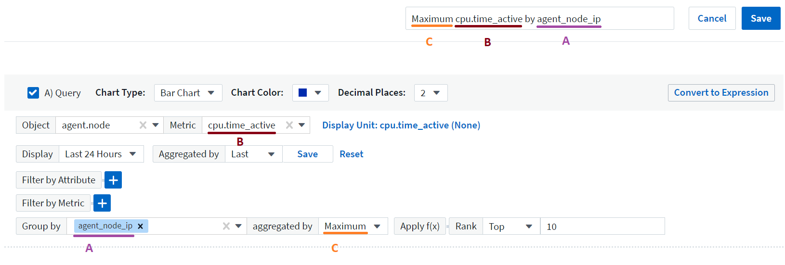Screen dimensions: 785x265
Task: Clear the cpu.time_active metric selection
Action: pyautogui.click(x=289, y=125)
